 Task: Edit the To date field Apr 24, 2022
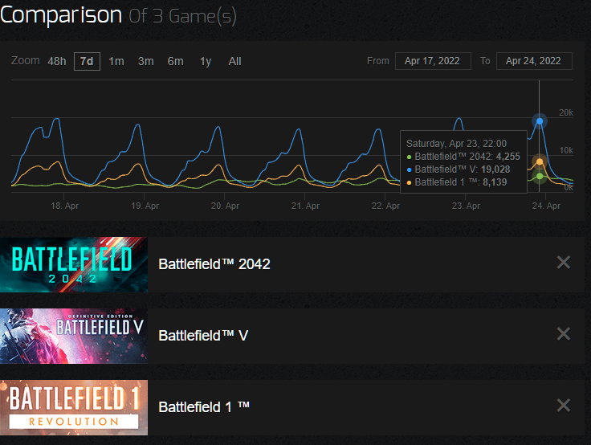534,61
